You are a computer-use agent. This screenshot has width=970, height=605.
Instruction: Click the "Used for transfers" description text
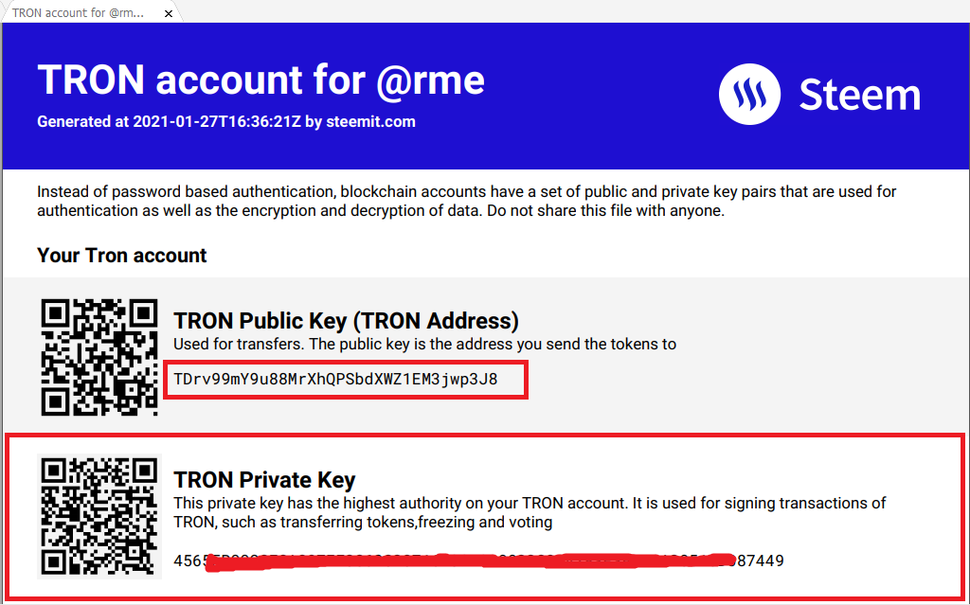[424, 344]
